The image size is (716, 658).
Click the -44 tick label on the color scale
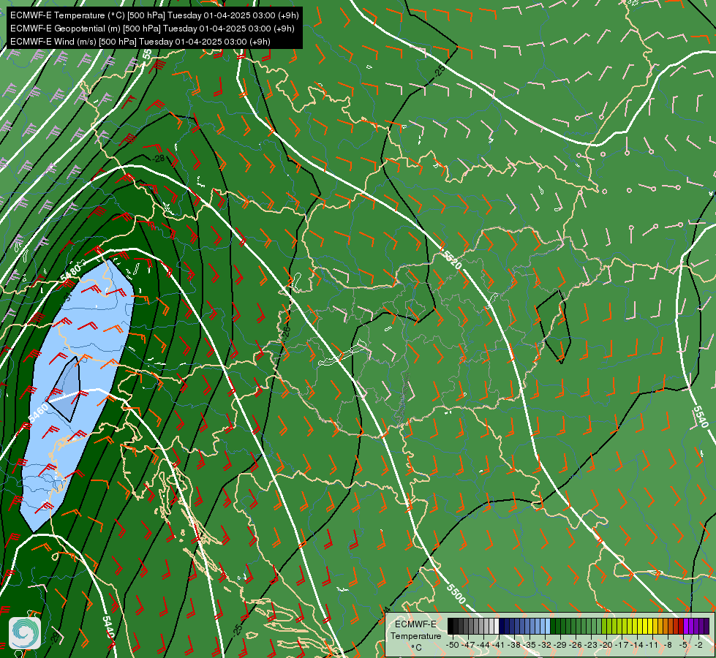(x=483, y=645)
